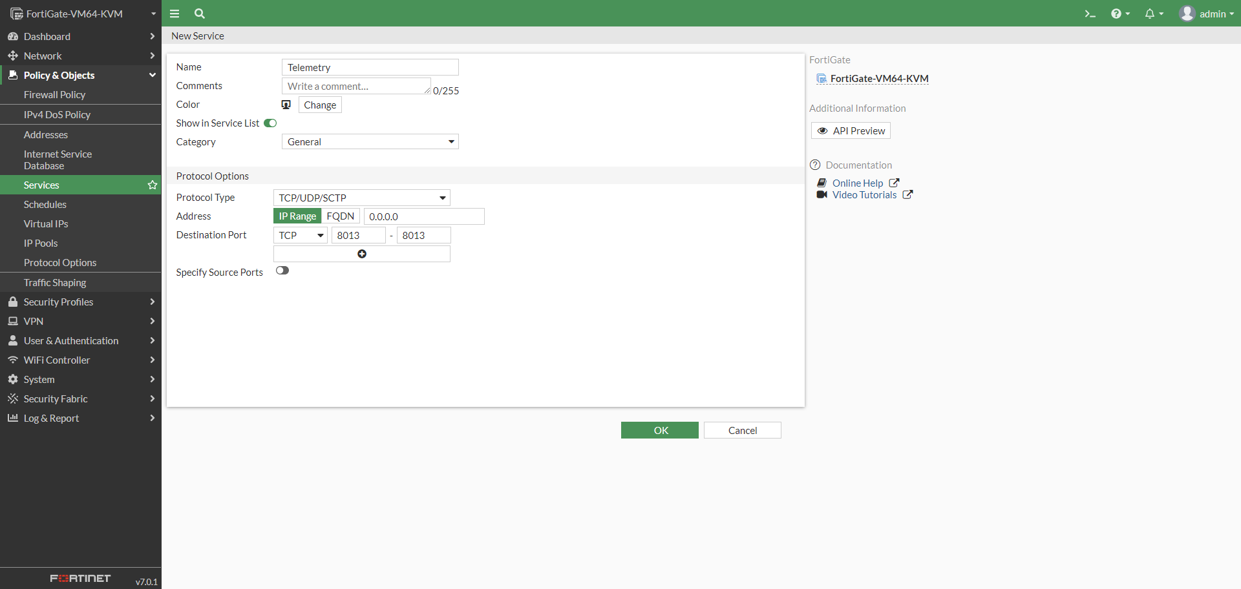Click the Documentation question circle icon
The width and height of the screenshot is (1241, 589).
[815, 165]
